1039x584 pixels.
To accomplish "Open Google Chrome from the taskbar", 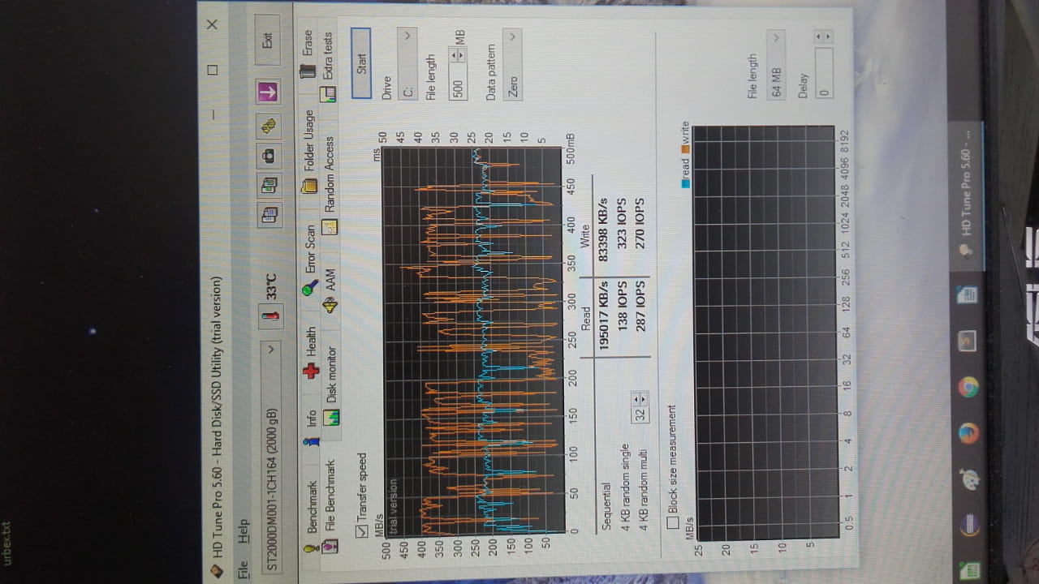I will point(967,388).
